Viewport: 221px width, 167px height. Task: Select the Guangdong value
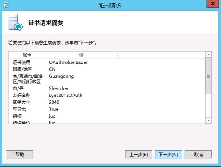pyautogui.click(x=61, y=76)
